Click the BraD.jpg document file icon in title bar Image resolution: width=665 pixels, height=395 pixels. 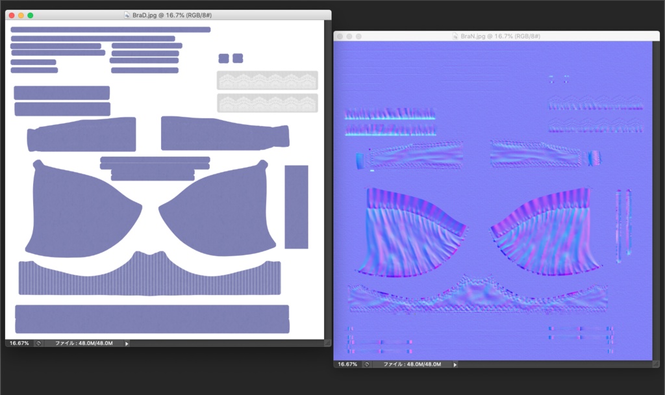127,16
